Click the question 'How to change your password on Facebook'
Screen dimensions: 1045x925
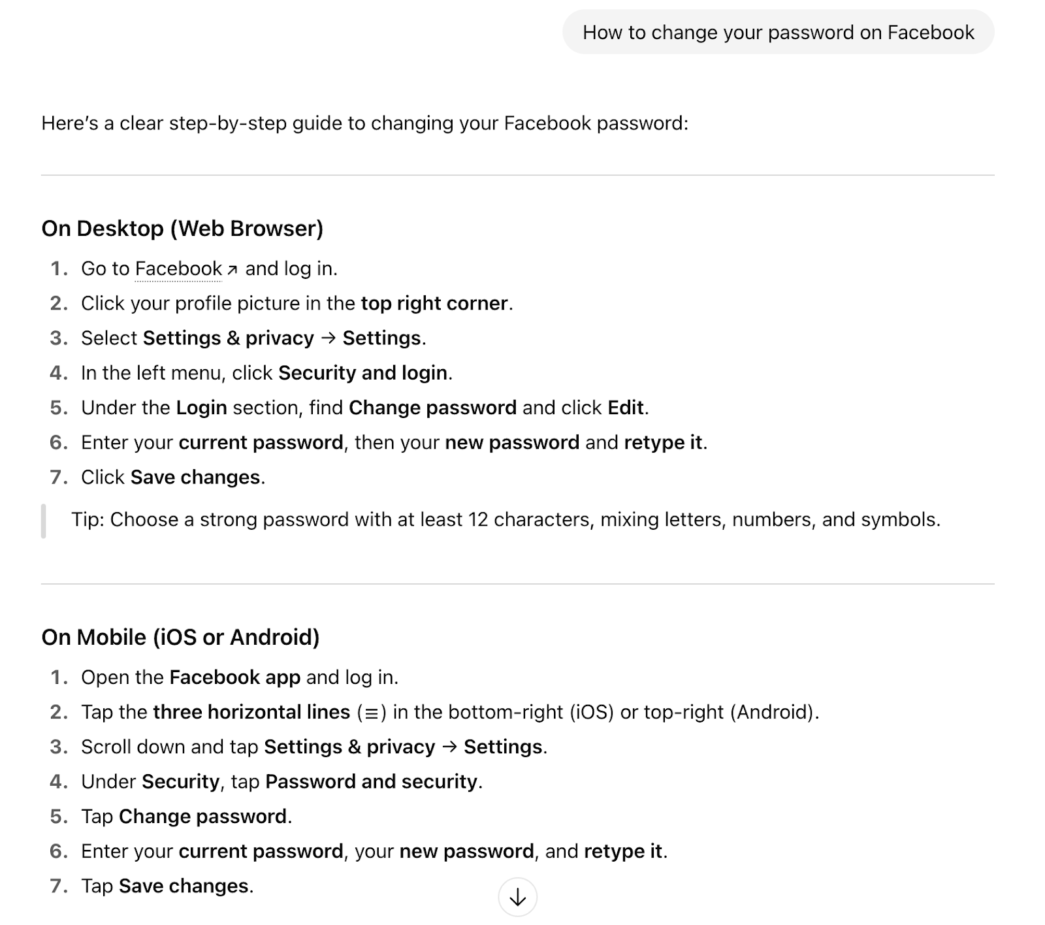[778, 32]
